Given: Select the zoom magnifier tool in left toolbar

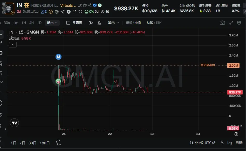Looking at the screenshot, I should pyautogui.click(x=1, y=126).
